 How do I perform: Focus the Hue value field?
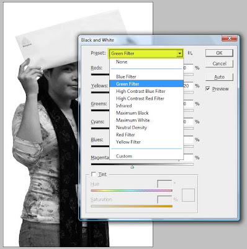[x=164, y=184]
